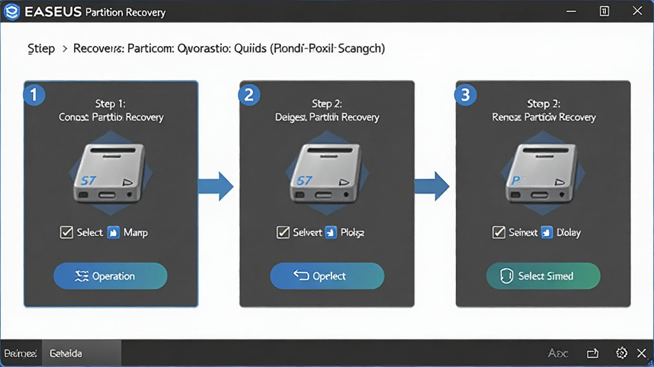The image size is (654, 367).
Task: Click the green Select Simed button
Action: pos(543,276)
